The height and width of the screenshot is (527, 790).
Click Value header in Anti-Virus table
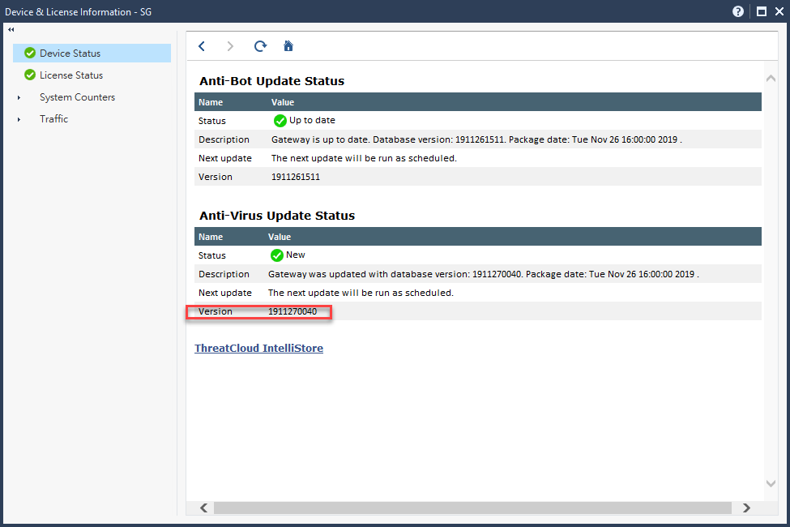tap(280, 237)
